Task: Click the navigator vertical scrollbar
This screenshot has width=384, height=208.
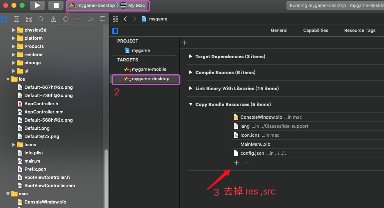Action: click(106, 179)
